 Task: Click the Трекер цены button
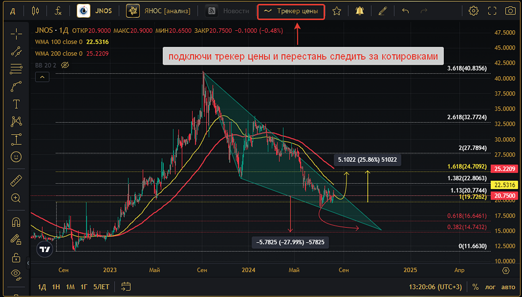click(x=291, y=11)
